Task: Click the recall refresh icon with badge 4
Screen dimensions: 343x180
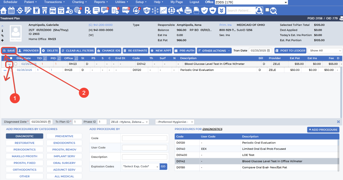Action: coord(136,10)
